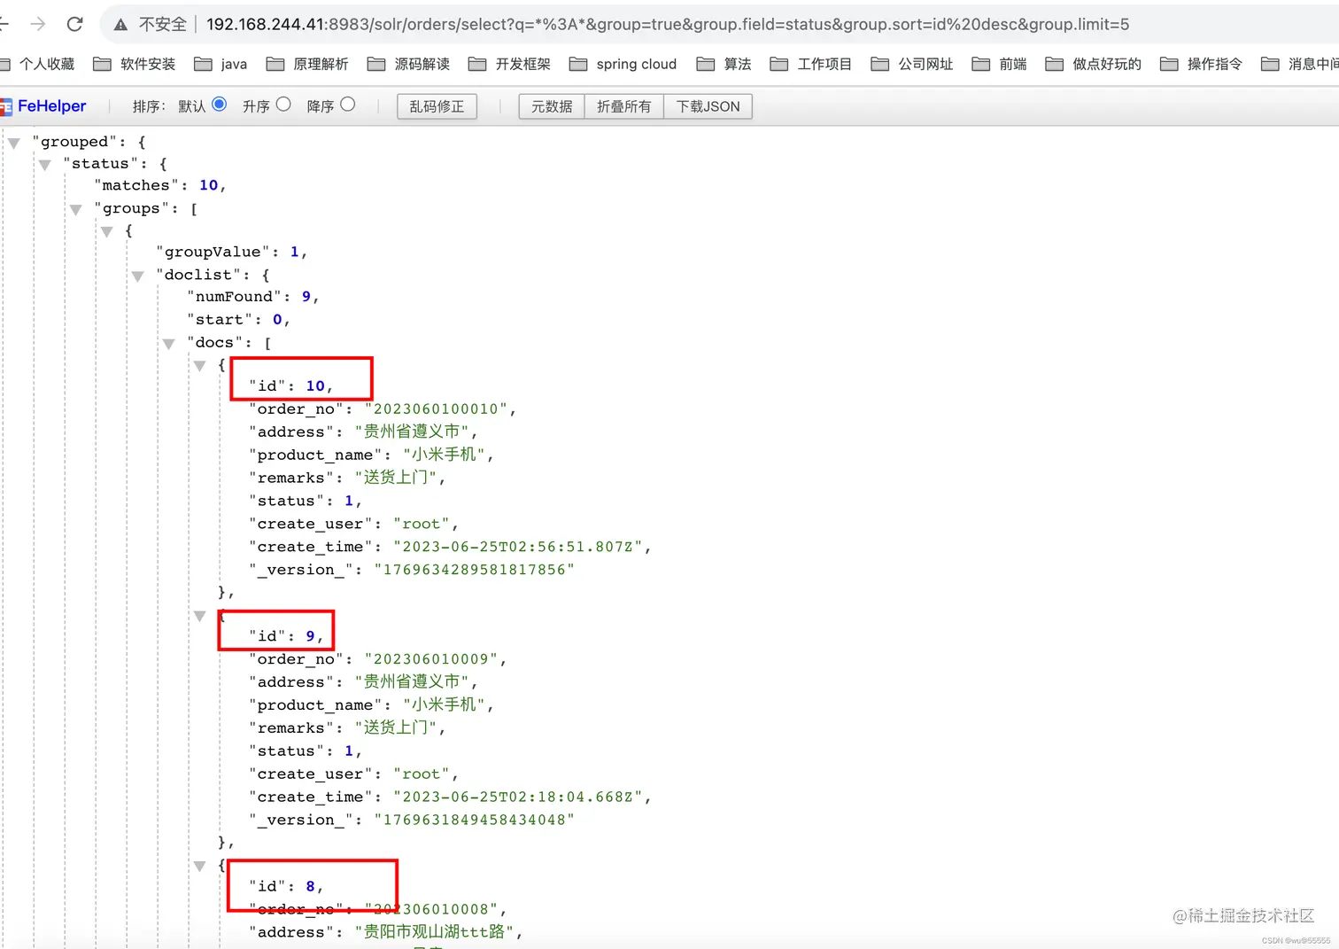The width and height of the screenshot is (1339, 949).
Task: Click the FeHelper logo
Action: [43, 106]
